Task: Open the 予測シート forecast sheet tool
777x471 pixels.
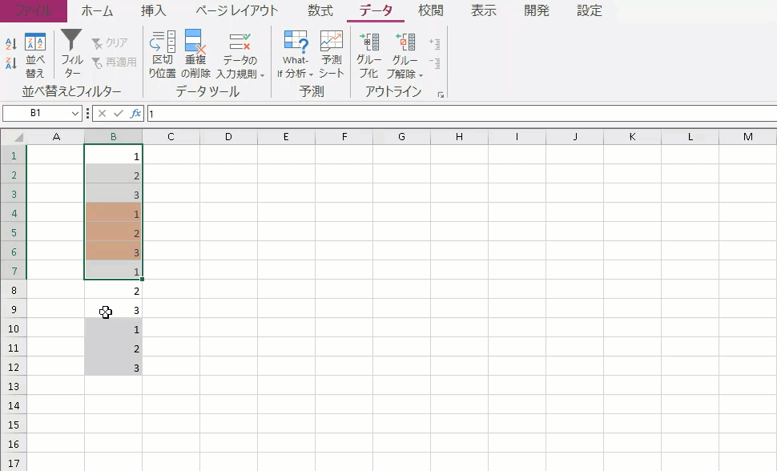Action: point(332,54)
